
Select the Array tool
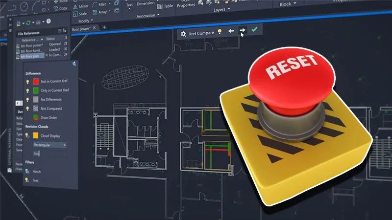tap(100, 12)
